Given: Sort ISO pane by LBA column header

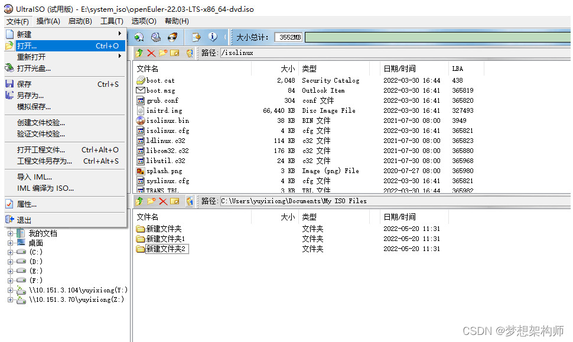Looking at the screenshot, I should coord(466,69).
